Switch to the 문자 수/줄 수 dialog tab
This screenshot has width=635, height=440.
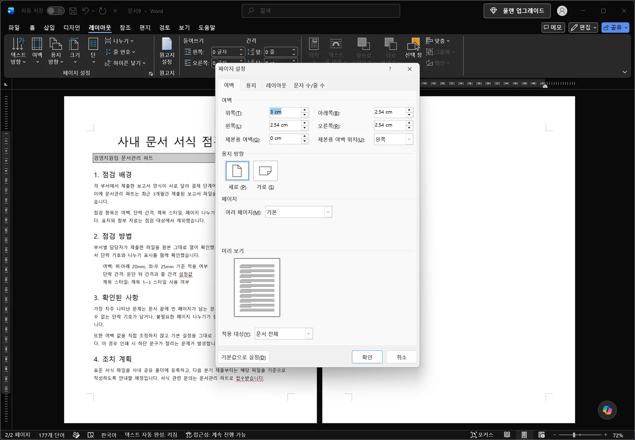click(x=309, y=85)
